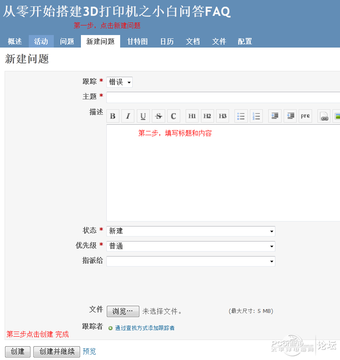The height and width of the screenshot is (360, 340).
Task: Click the 新建问题 page heading
Action: [27, 59]
